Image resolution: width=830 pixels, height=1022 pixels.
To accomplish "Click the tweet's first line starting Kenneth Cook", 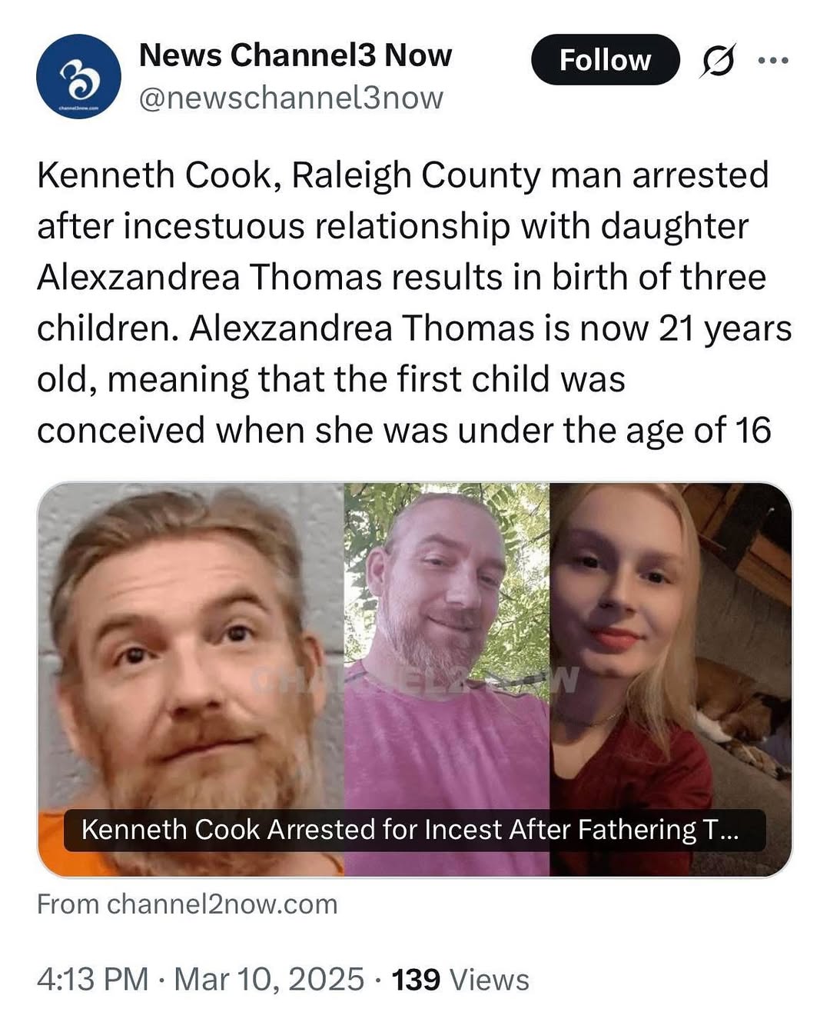I will point(403,175).
